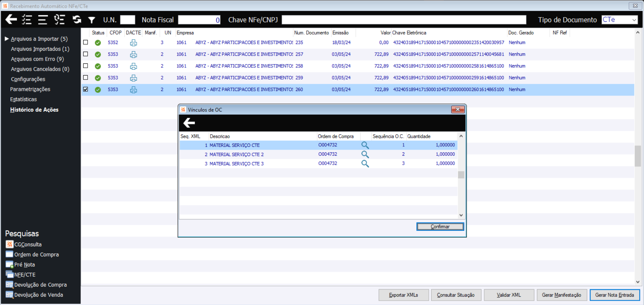Refresh the list using the circular arrows icon

tap(77, 19)
